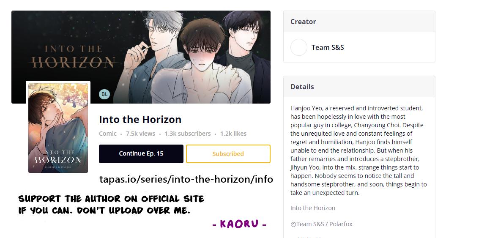Image resolution: width=487 pixels, height=238 pixels.
Task: Click the 1.2k likes count
Action: (233, 134)
